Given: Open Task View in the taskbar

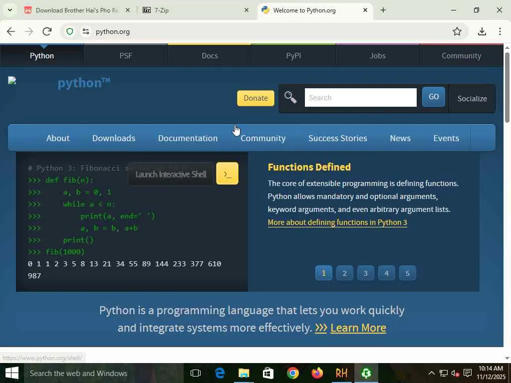Looking at the screenshot, I should (196, 373).
